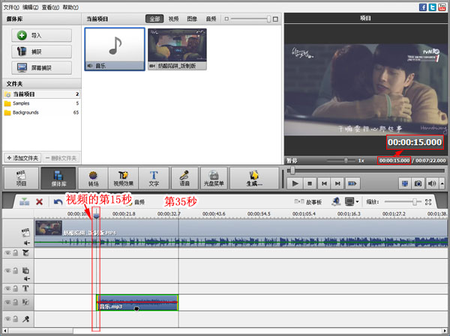This screenshot has height=336, width=450.
Task: Click the undo arrow on timeline toolbar
Action: pos(58,202)
